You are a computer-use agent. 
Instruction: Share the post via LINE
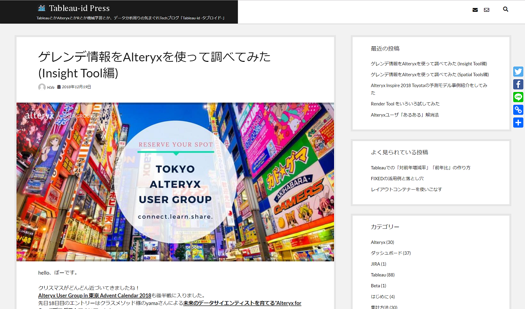tap(518, 97)
